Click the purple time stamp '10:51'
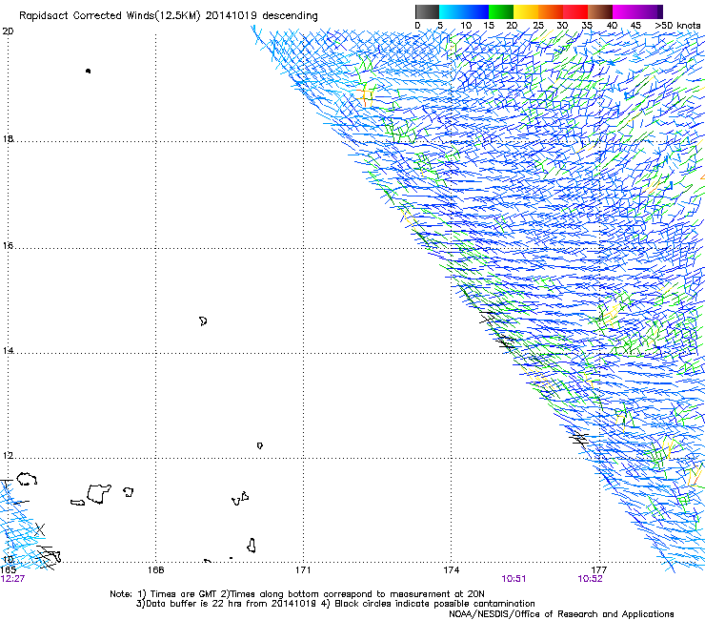The width and height of the screenshot is (705, 620). tap(514, 579)
